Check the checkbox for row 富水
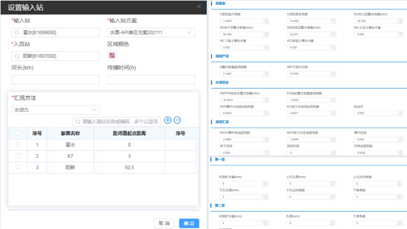 (18, 144)
